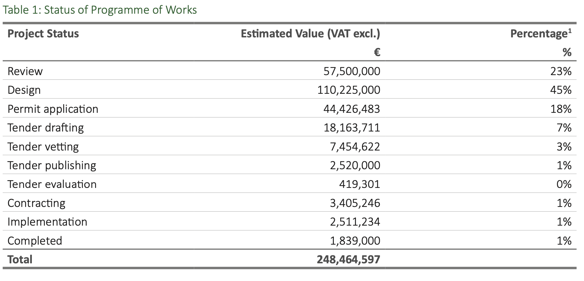Click the Design value 110,225,000
This screenshot has height=281, width=584.
(349, 90)
